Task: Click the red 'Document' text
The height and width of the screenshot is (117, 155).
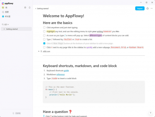Action: coord(115,47)
